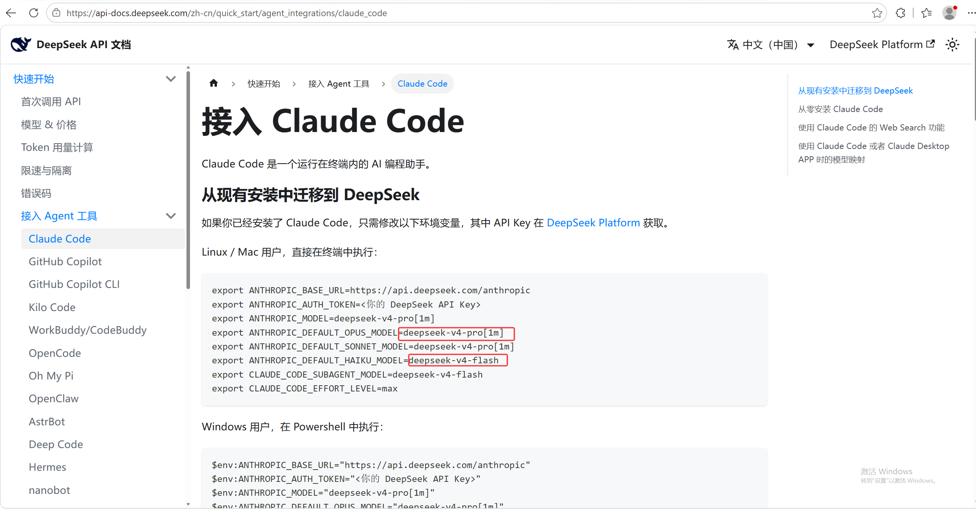Click the sidebar scrollbar down arrow
This screenshot has height=510, width=976.
pyautogui.click(x=188, y=504)
